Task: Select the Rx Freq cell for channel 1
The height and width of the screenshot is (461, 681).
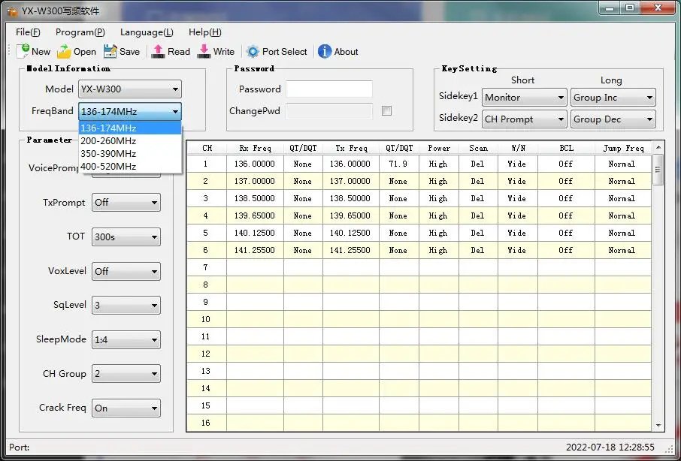Action: [x=254, y=164]
